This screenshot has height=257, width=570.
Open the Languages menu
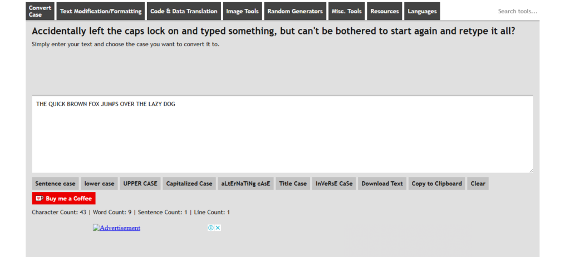pos(422,11)
